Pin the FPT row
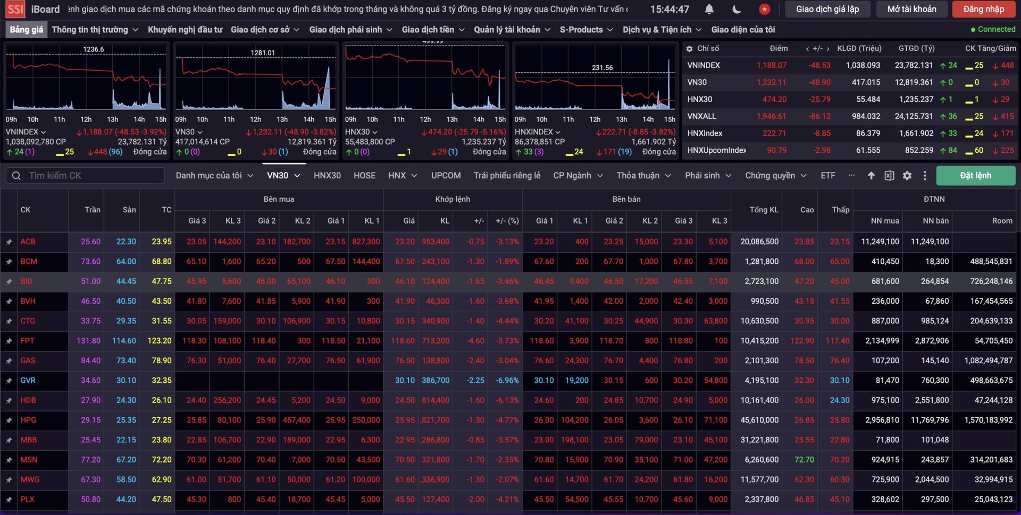The height and width of the screenshot is (515, 1021). [x=9, y=341]
